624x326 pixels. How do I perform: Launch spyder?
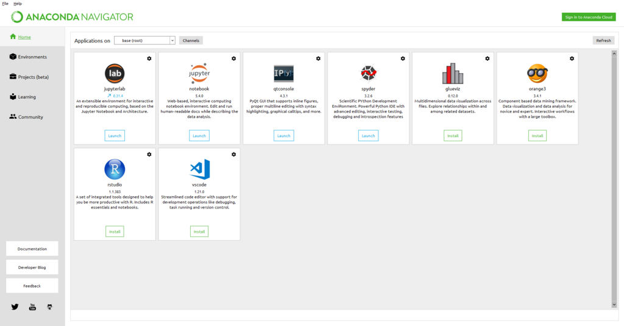[368, 136]
